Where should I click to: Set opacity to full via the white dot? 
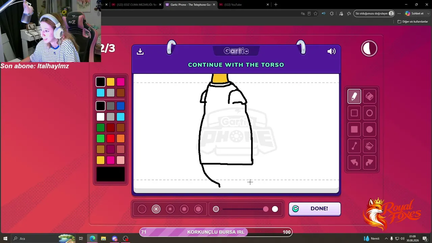pyautogui.click(x=275, y=209)
